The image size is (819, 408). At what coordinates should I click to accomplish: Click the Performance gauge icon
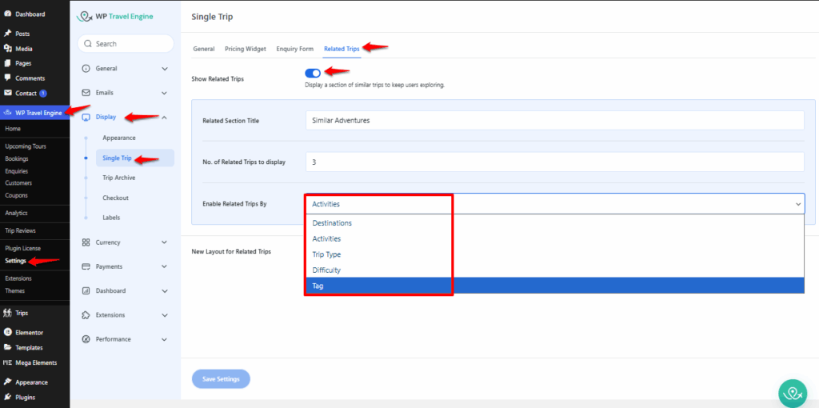(86, 339)
